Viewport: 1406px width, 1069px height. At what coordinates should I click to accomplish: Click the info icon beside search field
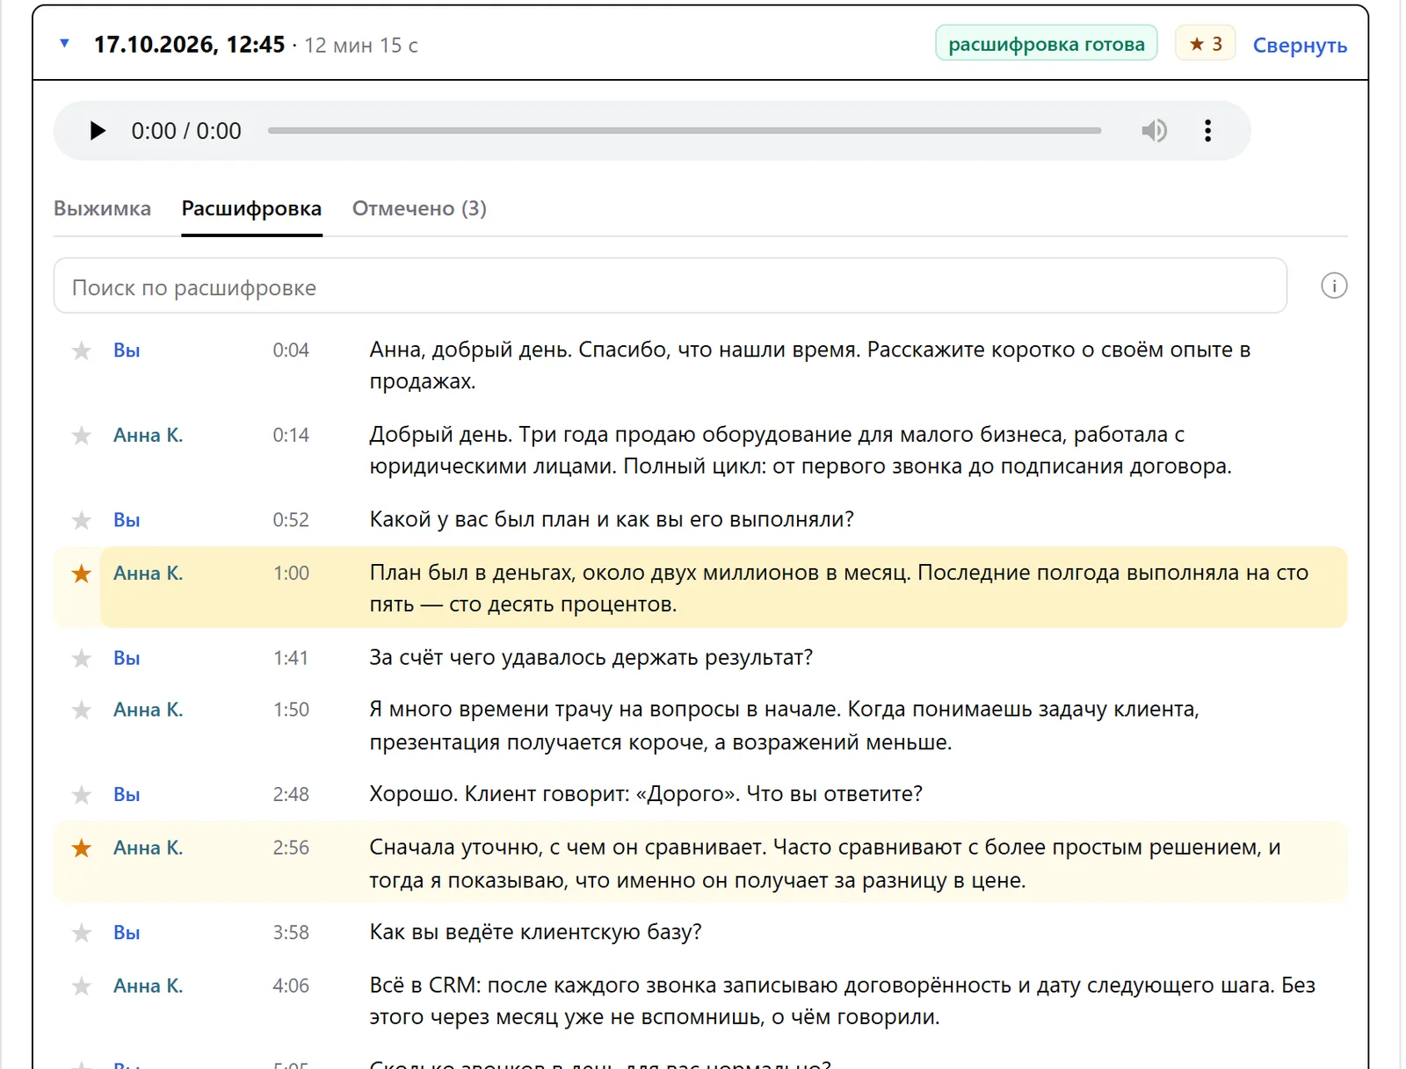click(1334, 285)
